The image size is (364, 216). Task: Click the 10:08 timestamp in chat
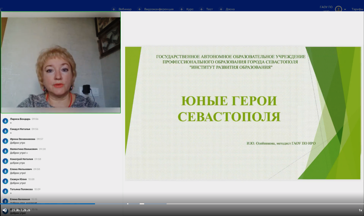click(x=31, y=179)
